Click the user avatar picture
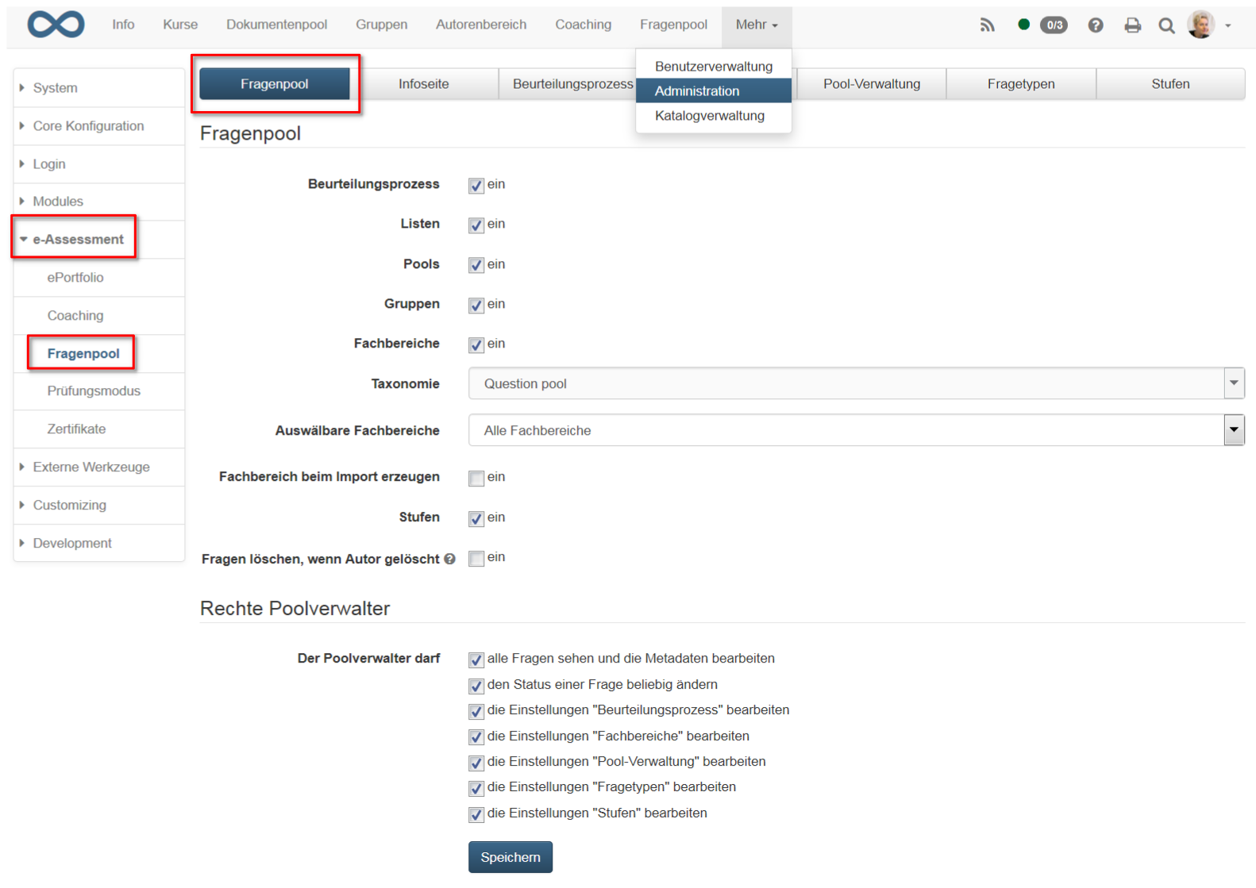This screenshot has width=1256, height=888. (1200, 25)
